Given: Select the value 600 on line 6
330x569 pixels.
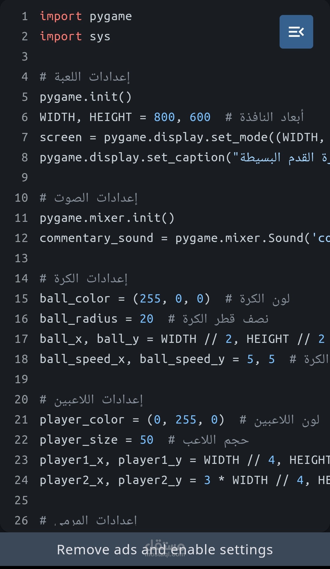Looking at the screenshot, I should point(200,117).
